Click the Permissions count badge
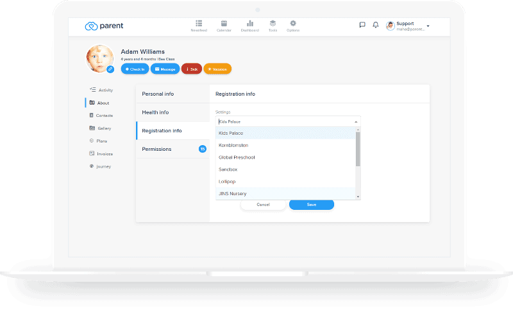Screen dimensions: 513x310 pyautogui.click(x=203, y=149)
